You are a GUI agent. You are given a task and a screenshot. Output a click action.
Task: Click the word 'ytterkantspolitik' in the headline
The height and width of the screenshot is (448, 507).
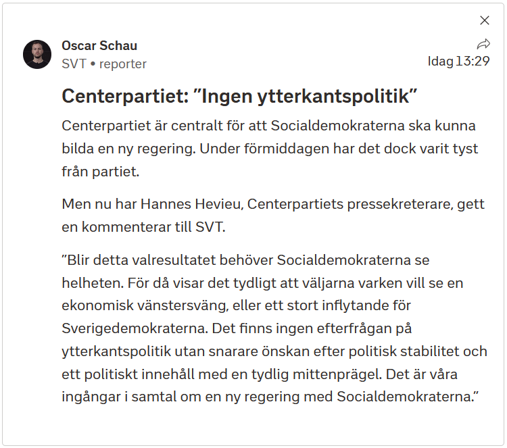point(333,96)
